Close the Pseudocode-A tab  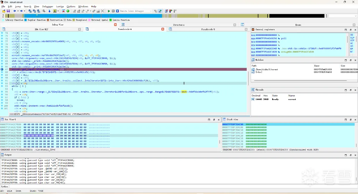[163, 29]
